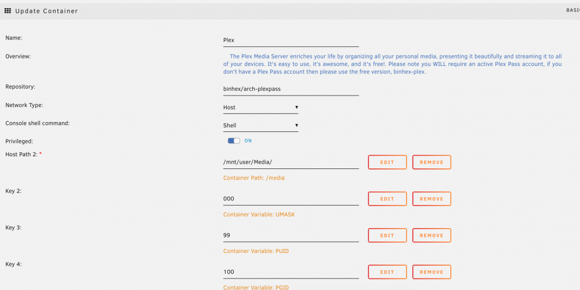
Task: Click the 'ON' text next to toggle
Action: point(248,141)
